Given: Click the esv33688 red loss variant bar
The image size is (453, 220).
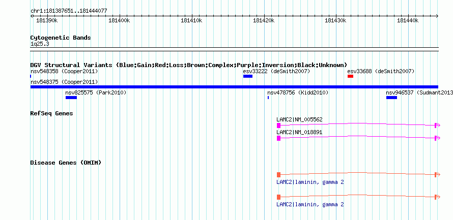Looking at the screenshot, I should pos(350,76).
